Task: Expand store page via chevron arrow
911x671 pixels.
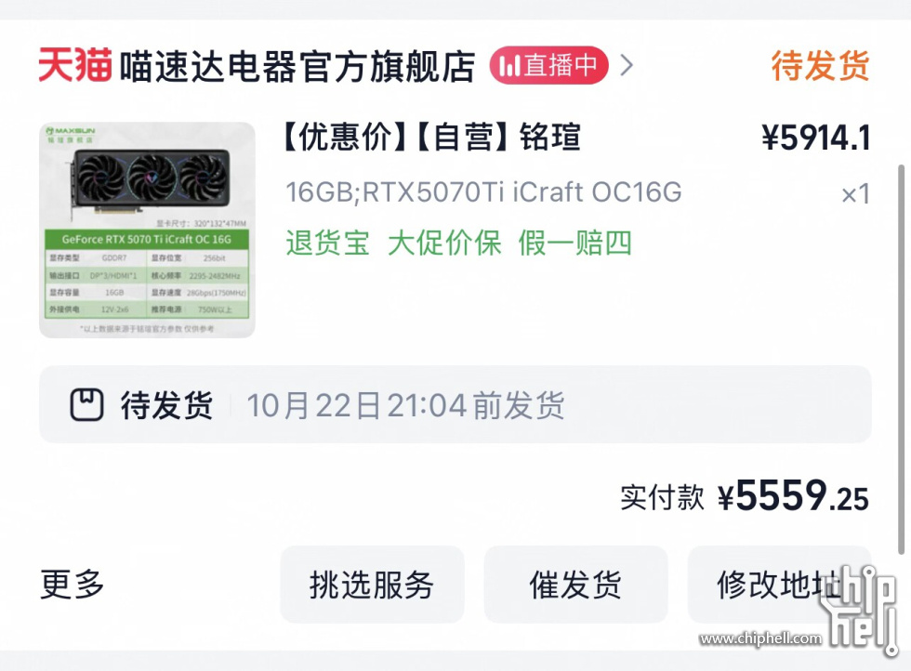Action: 627,66
